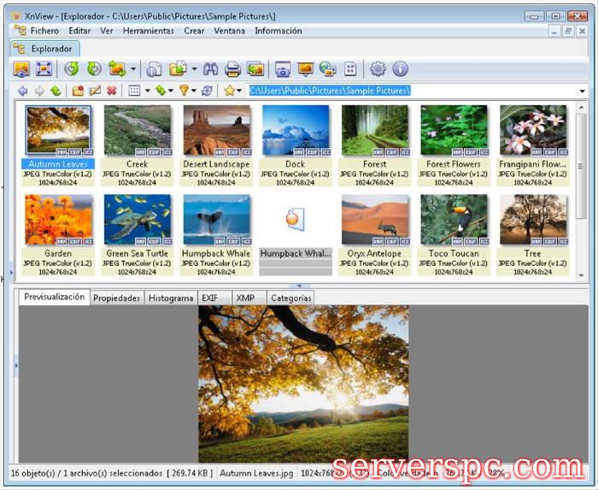Click the red X delete icon

(x=112, y=91)
